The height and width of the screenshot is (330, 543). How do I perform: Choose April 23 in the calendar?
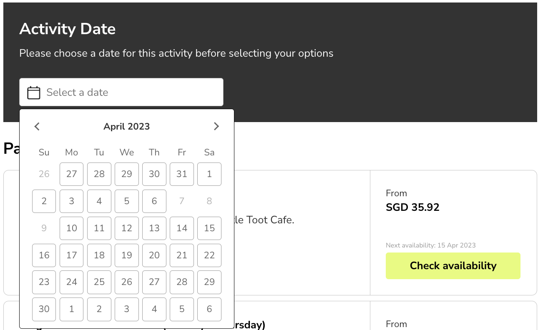[x=44, y=282]
